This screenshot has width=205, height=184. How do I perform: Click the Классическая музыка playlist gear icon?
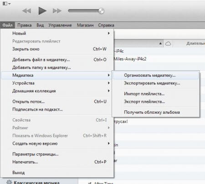pyautogui.click(x=9, y=182)
